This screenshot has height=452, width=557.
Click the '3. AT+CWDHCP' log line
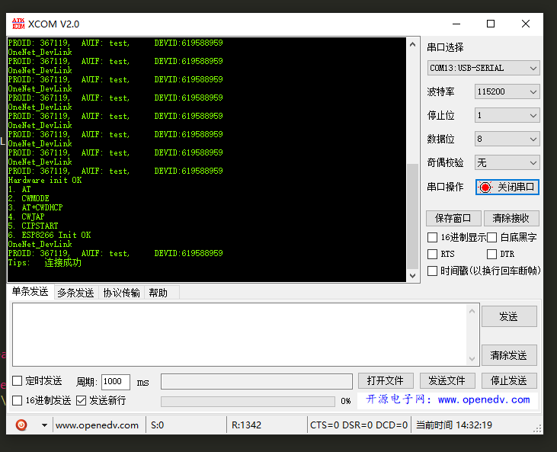[36, 207]
